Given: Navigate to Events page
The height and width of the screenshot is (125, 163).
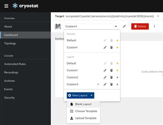Looking at the screenshot, I should point(25,89).
